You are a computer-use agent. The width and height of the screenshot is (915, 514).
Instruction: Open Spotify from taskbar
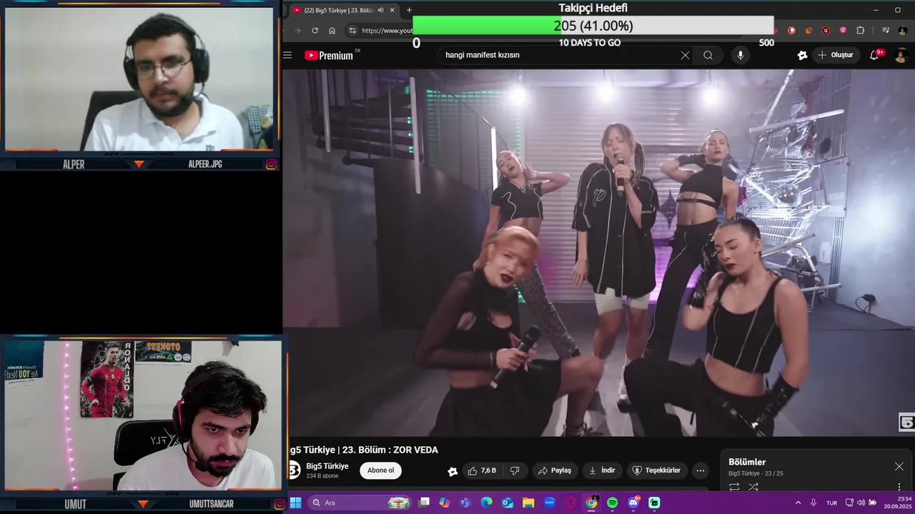613,503
